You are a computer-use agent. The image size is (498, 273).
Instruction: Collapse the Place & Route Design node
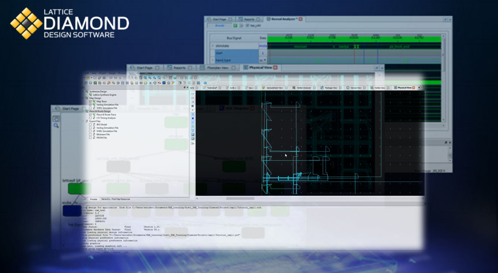pyautogui.click(x=84, y=111)
